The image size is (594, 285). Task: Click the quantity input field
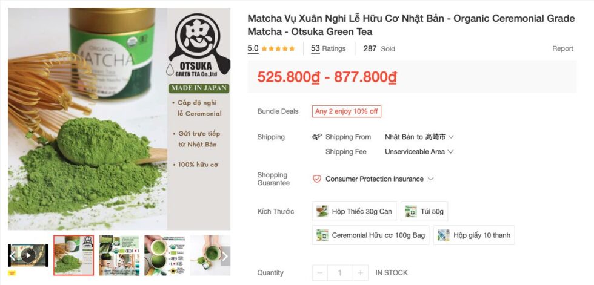tap(340, 272)
